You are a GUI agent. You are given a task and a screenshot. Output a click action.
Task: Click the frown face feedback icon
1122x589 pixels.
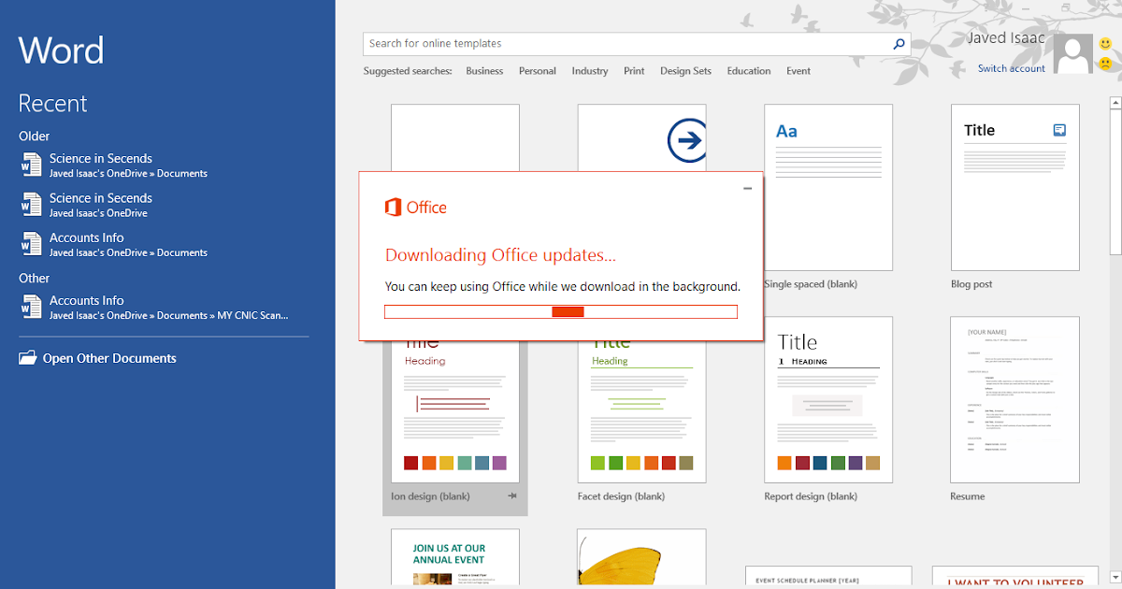coord(1105,65)
